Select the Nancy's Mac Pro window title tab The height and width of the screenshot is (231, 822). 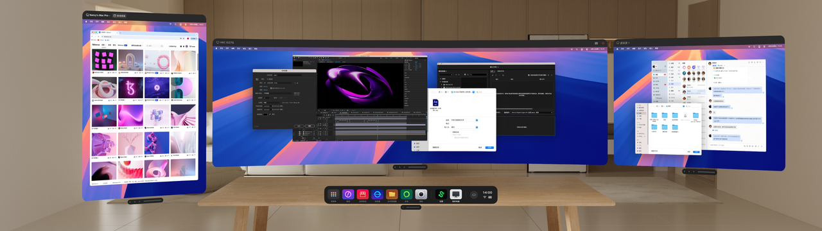(99, 15)
